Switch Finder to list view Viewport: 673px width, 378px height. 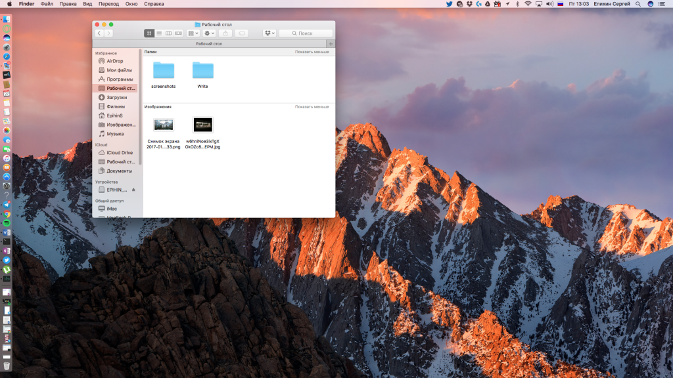tap(159, 33)
